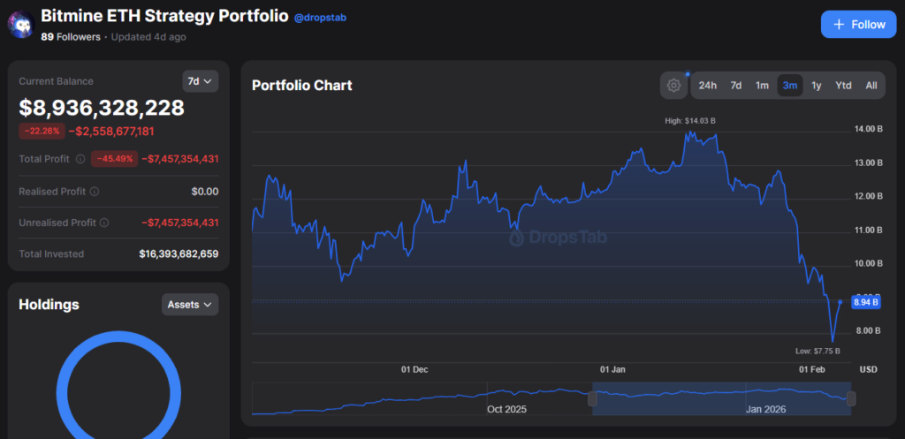Click the 8.94 B current value marker

863,302
